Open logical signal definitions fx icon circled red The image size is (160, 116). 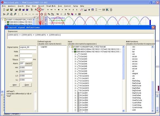click(x=39, y=10)
